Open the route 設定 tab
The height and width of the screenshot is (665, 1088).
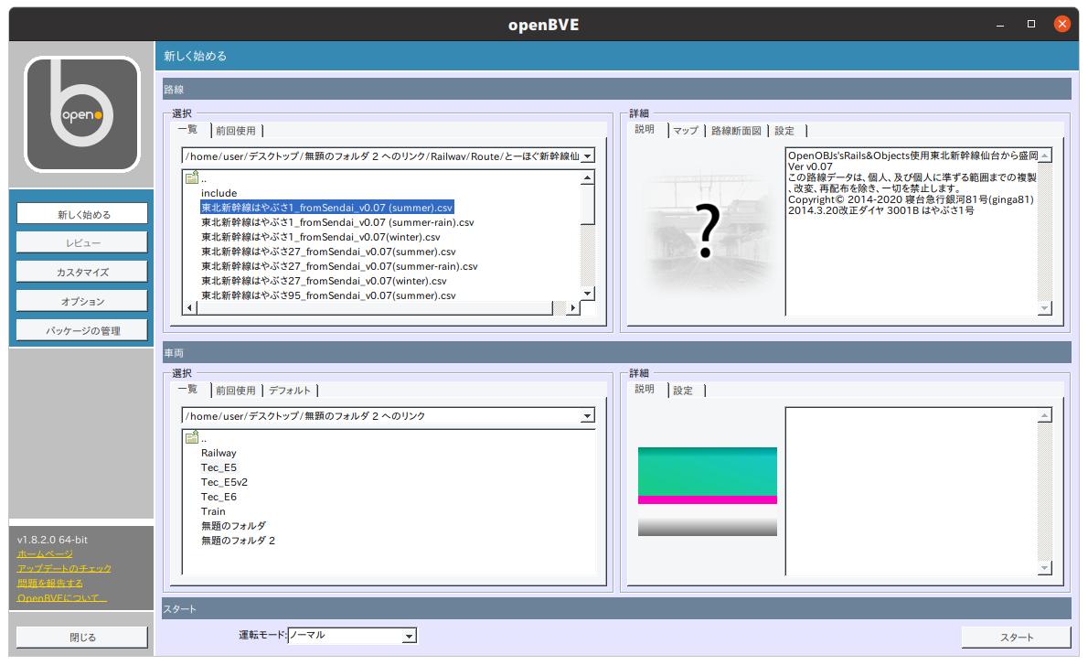click(784, 131)
